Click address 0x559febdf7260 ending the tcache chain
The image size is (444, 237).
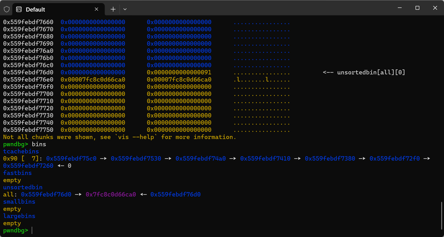pos(28,166)
